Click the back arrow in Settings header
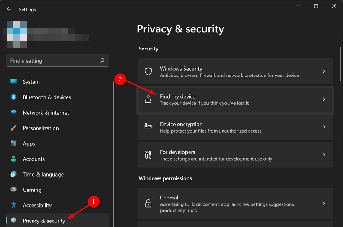 coord(9,9)
